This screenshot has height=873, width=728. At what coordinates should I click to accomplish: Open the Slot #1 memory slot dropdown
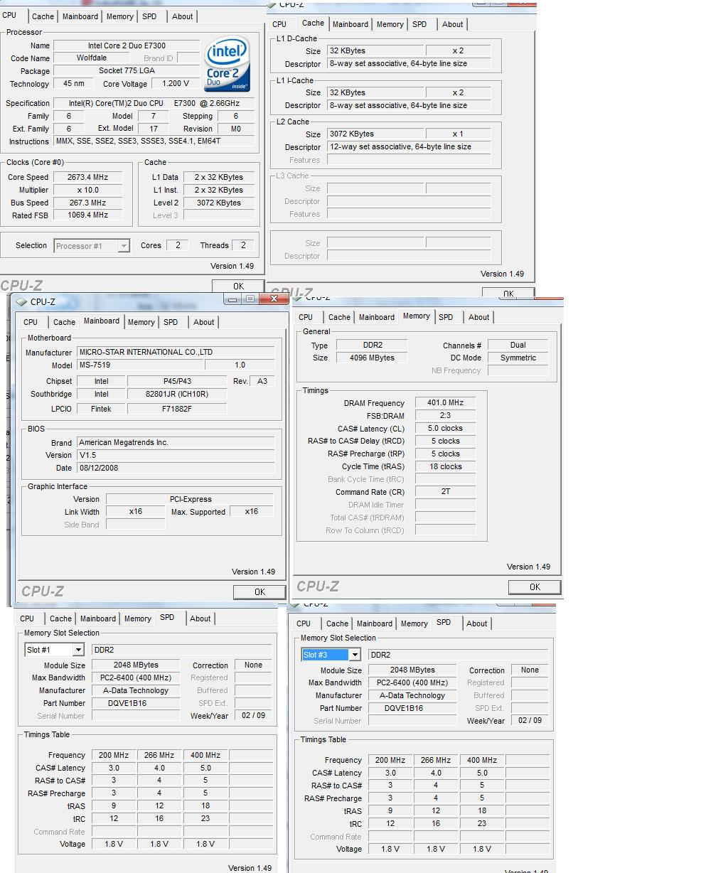(x=55, y=650)
